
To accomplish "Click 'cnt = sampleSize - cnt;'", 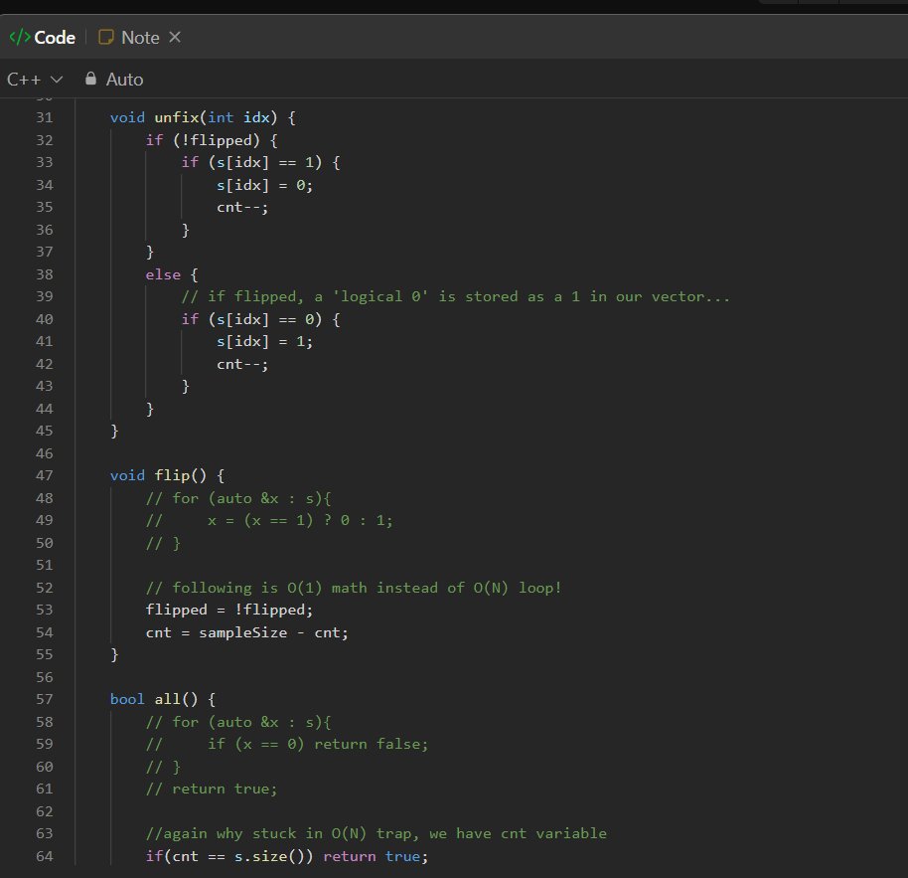I will tap(247, 632).
